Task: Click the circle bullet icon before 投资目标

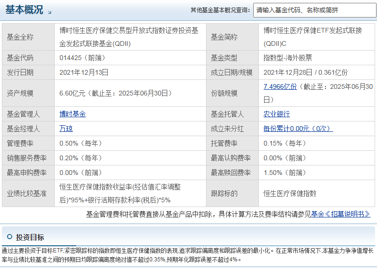Action: 9,237
